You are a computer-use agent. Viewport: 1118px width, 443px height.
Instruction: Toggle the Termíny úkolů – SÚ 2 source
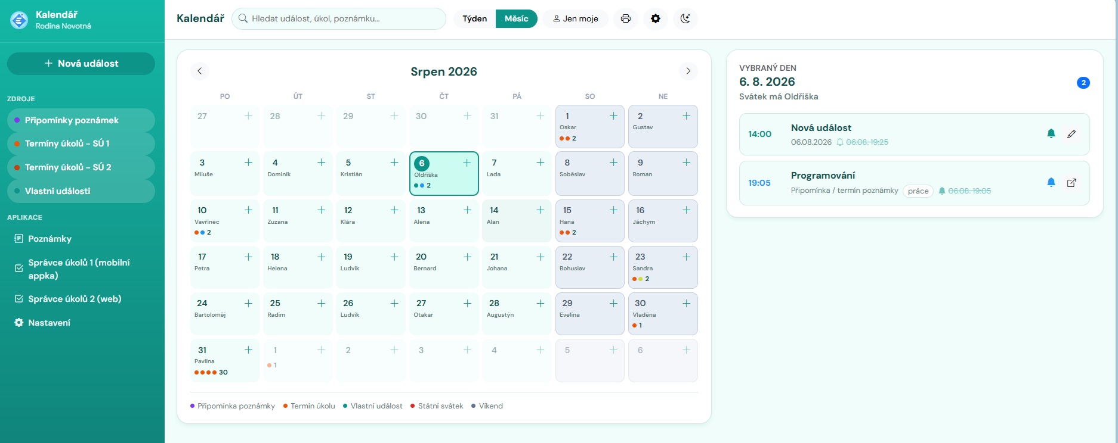(x=81, y=167)
